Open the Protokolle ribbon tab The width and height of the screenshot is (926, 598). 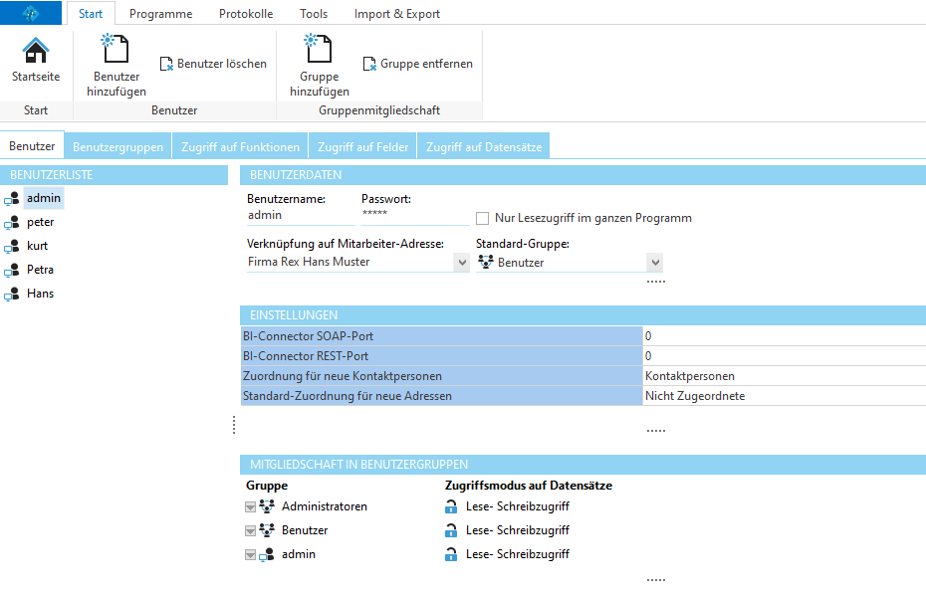point(246,14)
